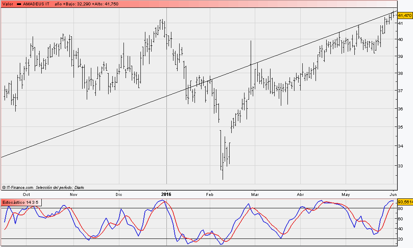This screenshot has height=248, width=413.
Task: Open the IT-Finance.com link
Action: tap(20, 187)
